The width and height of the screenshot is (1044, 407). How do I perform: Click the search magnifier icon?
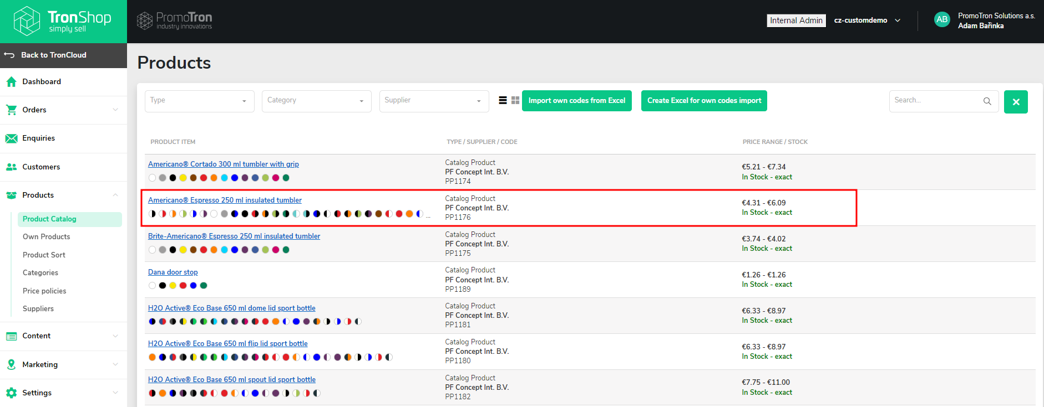click(x=987, y=101)
